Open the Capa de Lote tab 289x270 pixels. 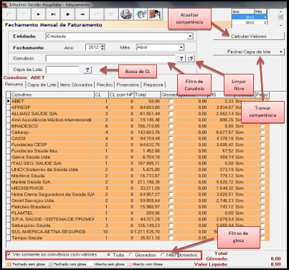42,85
